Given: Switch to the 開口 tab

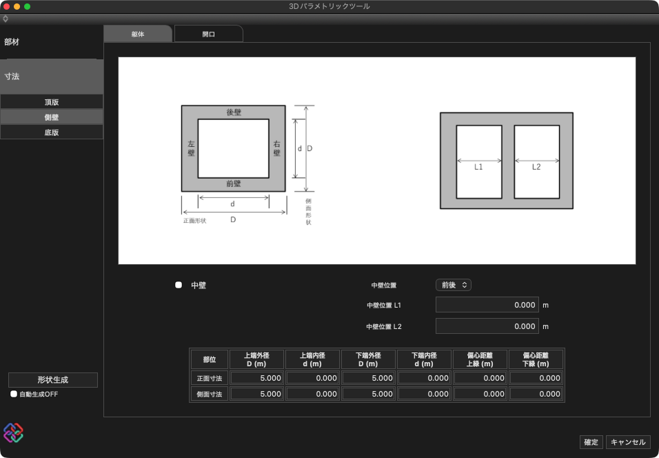Looking at the screenshot, I should click(x=208, y=34).
